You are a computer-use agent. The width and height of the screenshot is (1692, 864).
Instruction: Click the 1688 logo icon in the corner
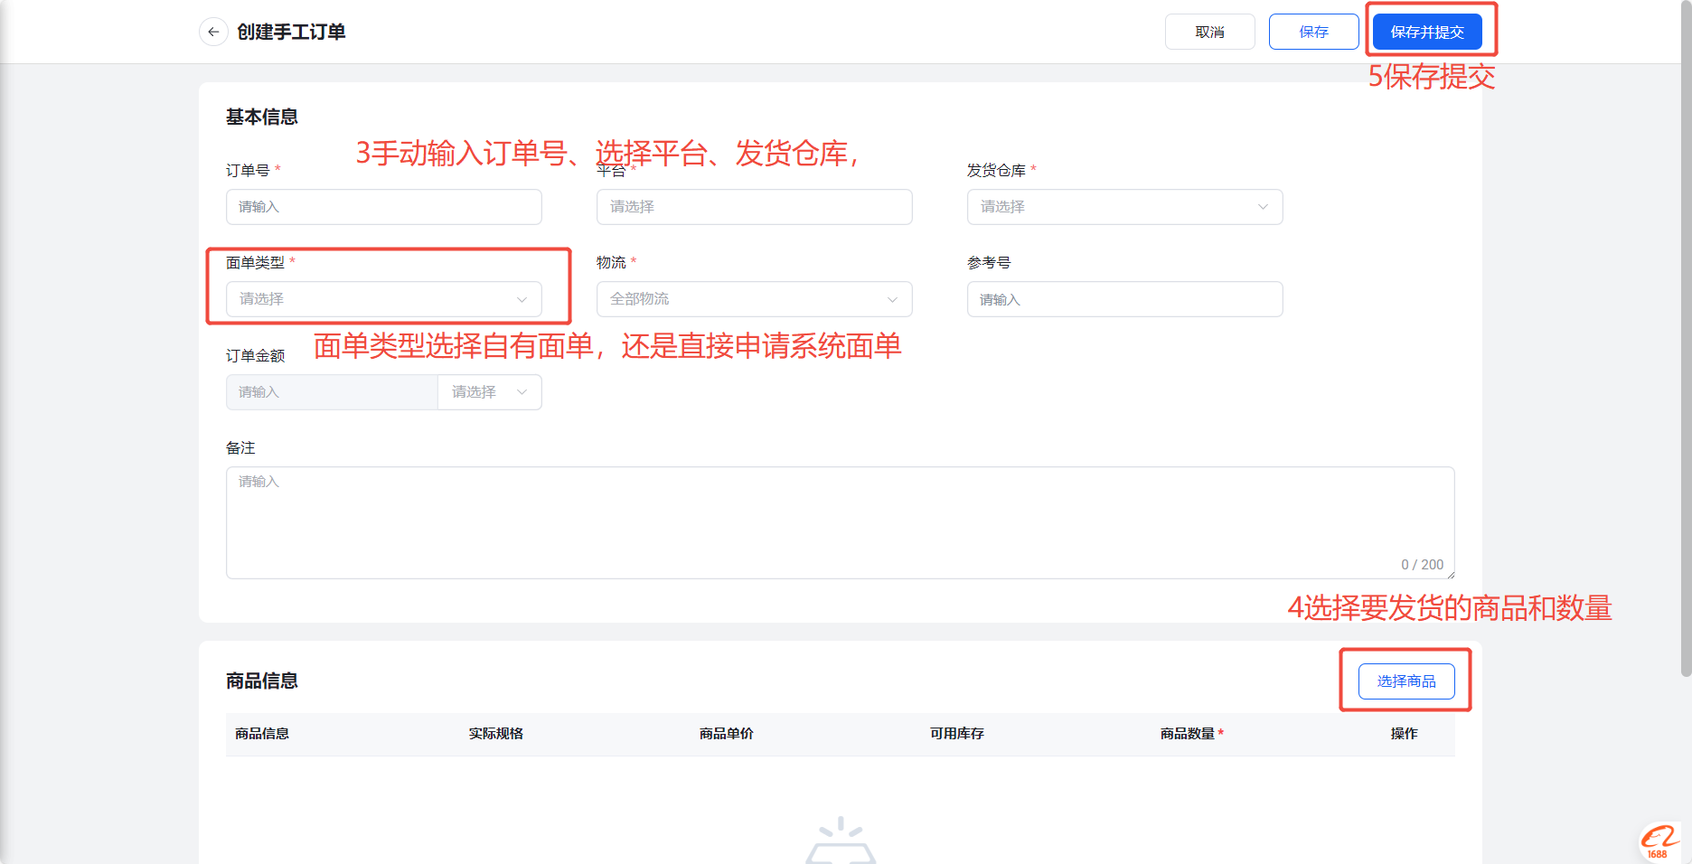coord(1659,841)
